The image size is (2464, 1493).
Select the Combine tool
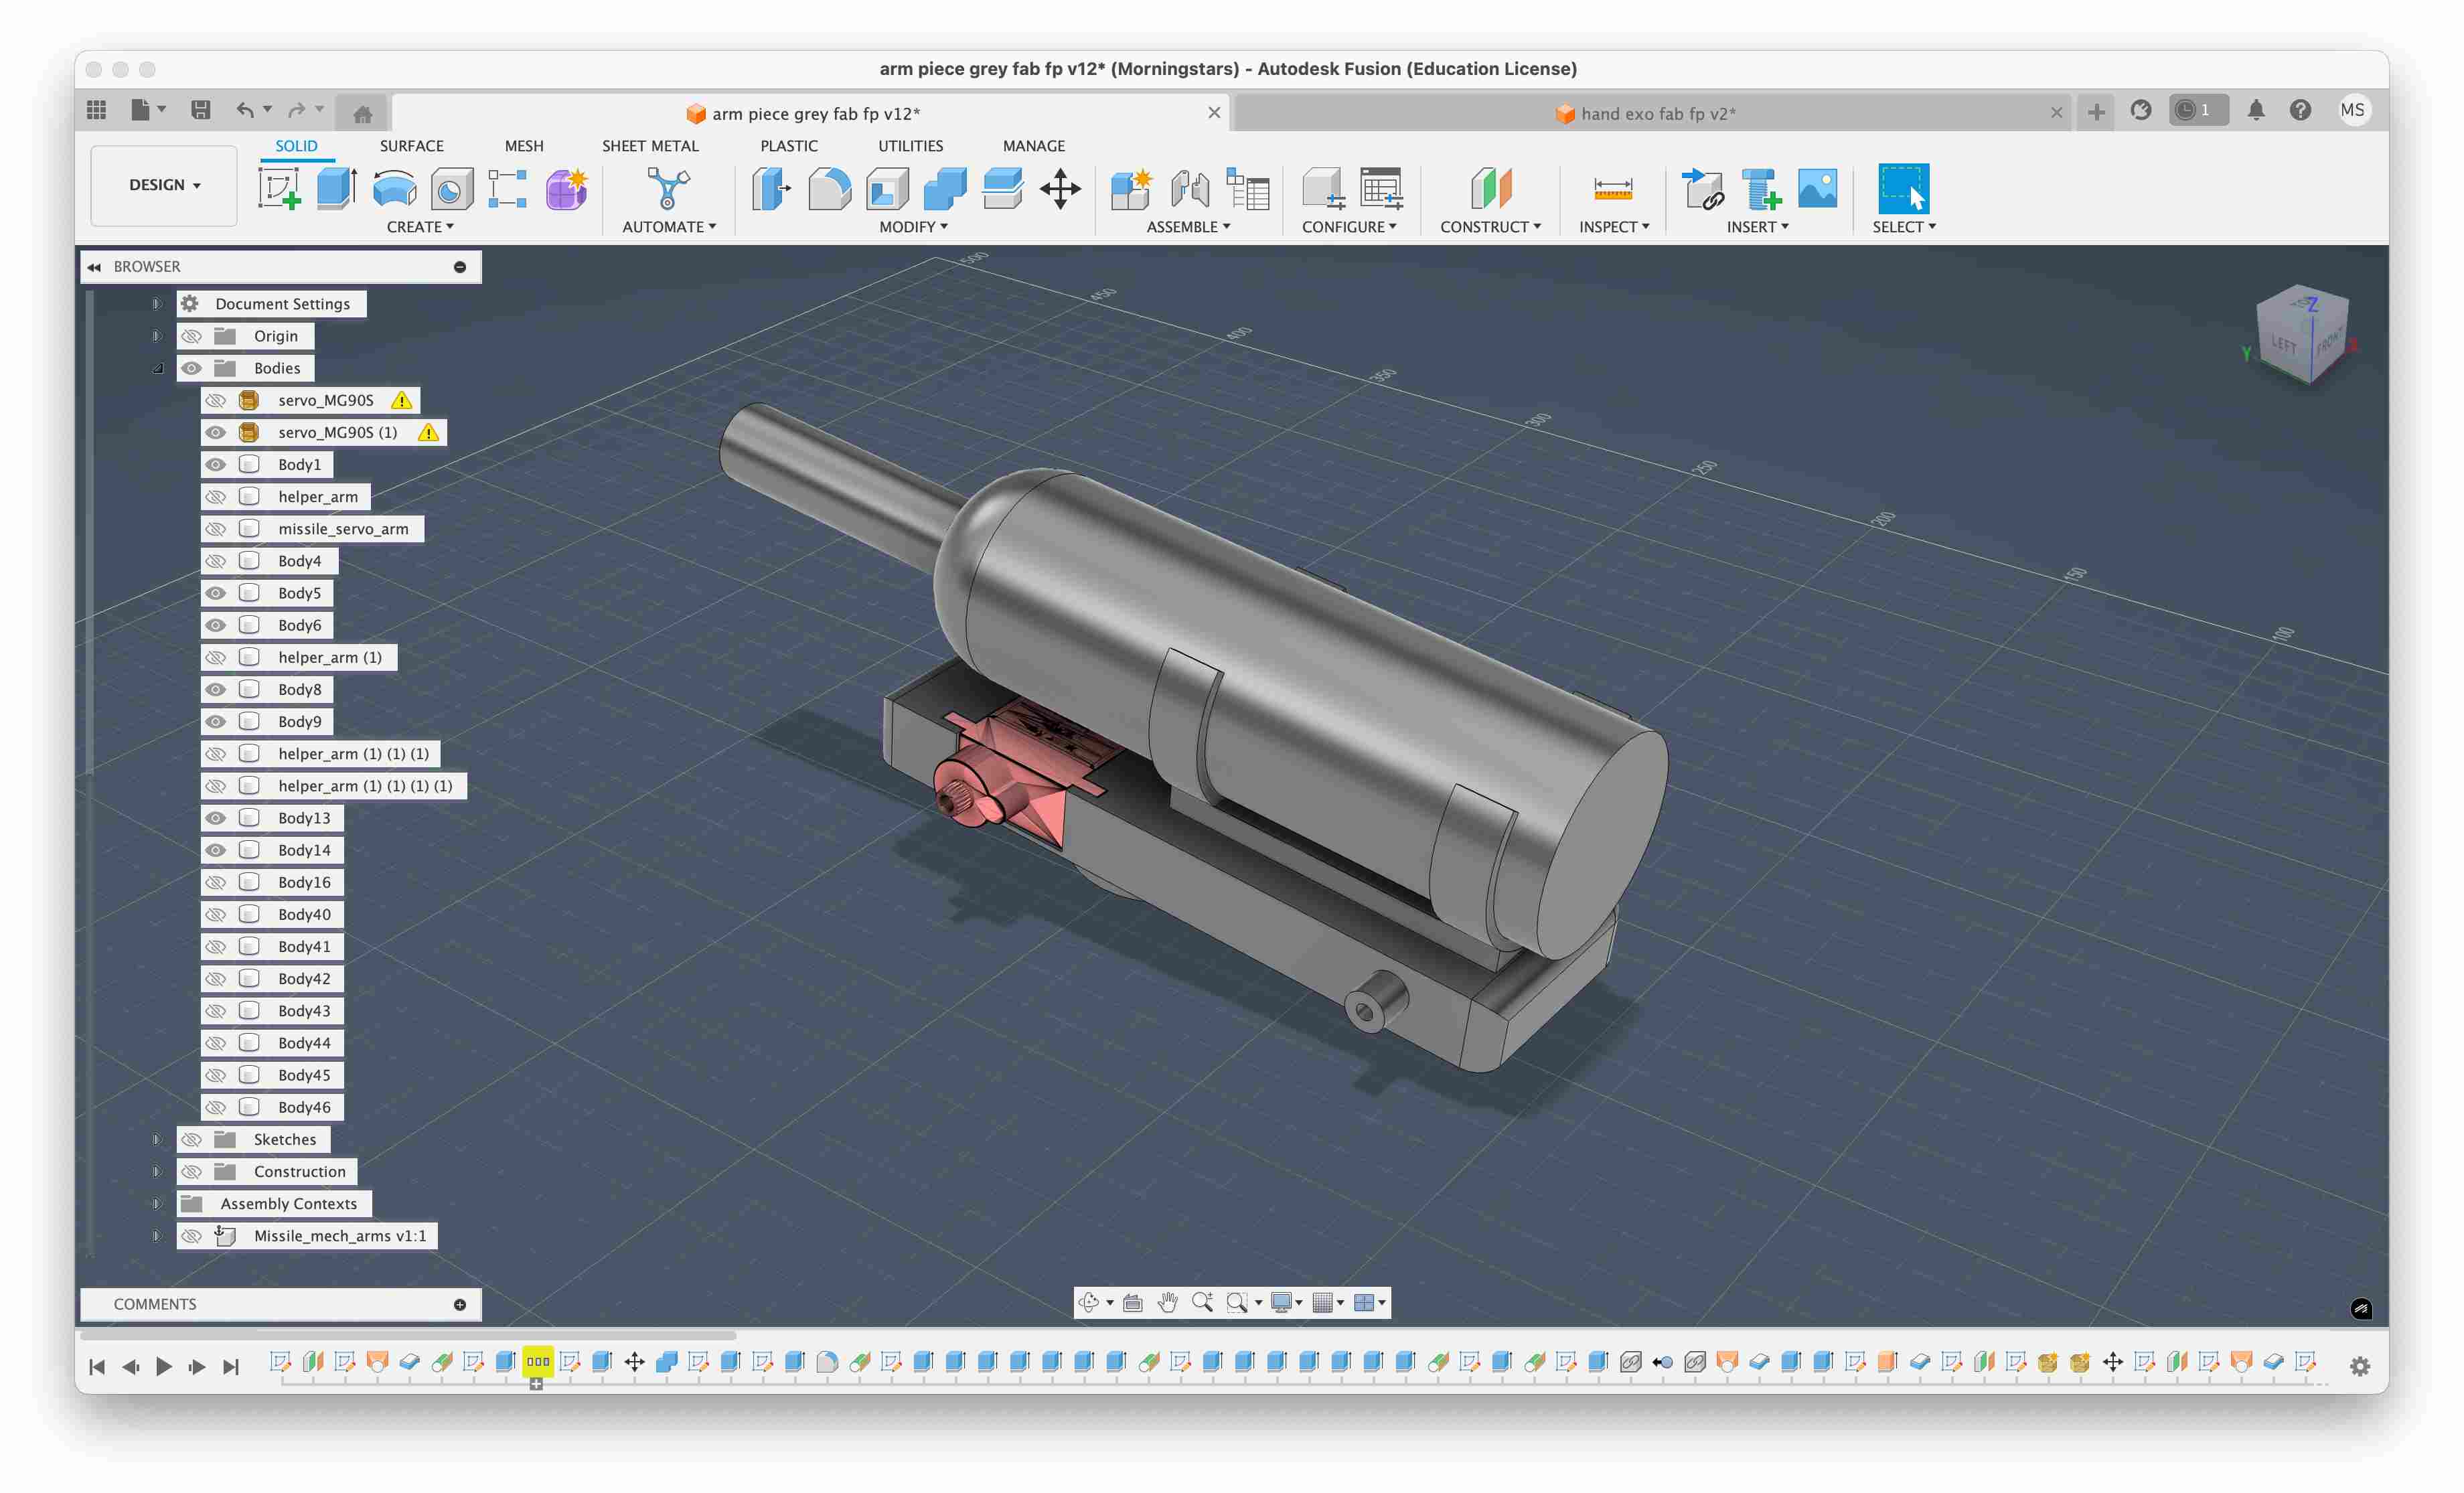click(945, 188)
